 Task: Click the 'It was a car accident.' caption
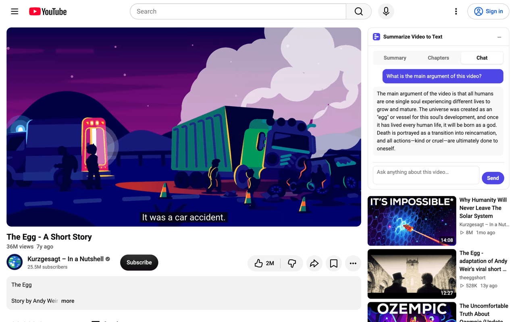click(184, 217)
